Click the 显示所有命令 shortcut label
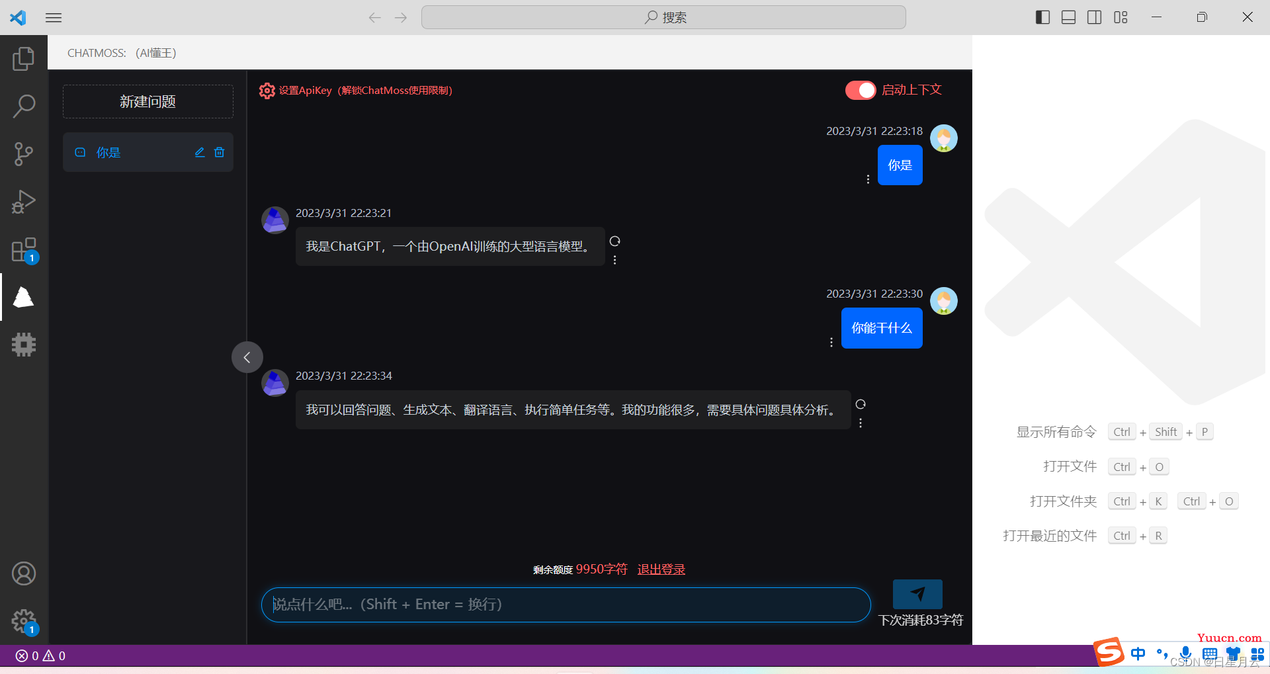The image size is (1270, 674). [x=1056, y=432]
